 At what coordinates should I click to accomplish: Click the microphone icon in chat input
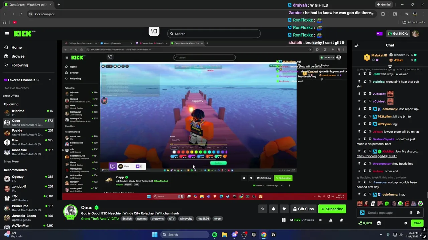(411, 213)
